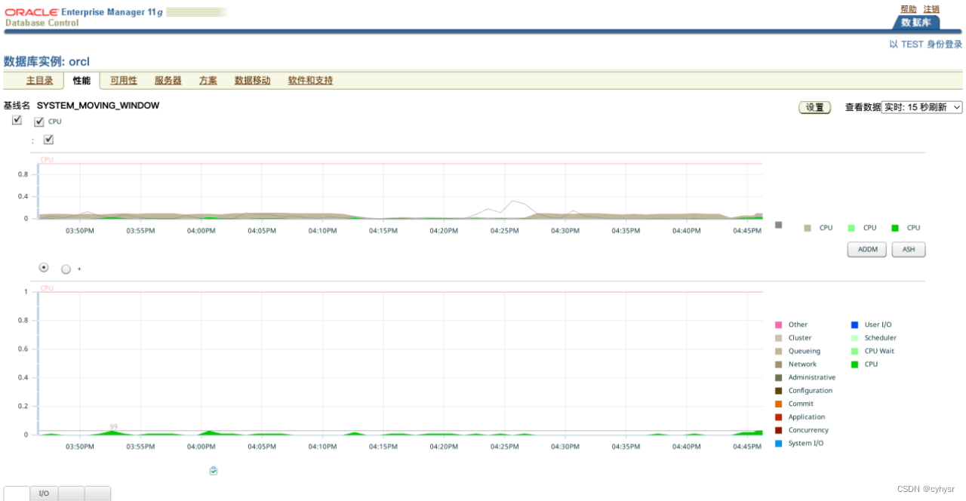Select the first radio button below the chart

click(x=43, y=268)
